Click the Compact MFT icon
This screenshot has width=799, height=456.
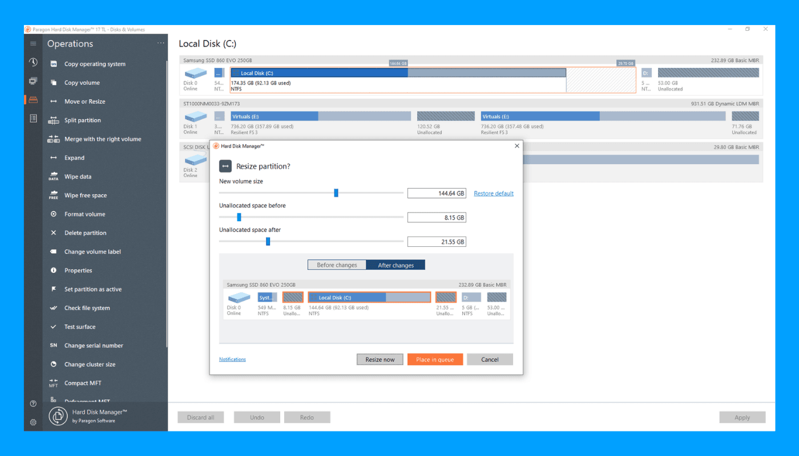[54, 384]
